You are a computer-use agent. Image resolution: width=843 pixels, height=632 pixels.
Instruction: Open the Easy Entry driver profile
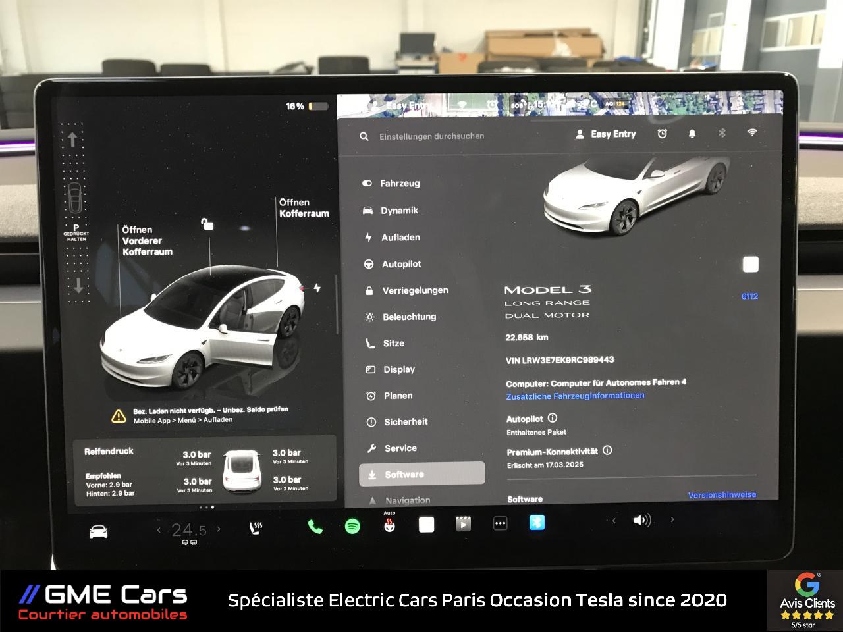point(606,134)
